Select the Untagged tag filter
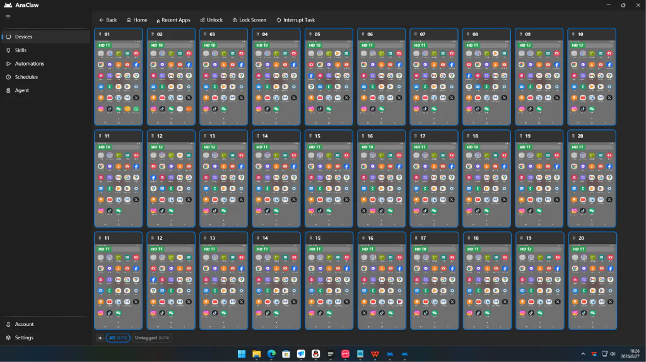Viewport: 646px width, 362px height. click(x=152, y=337)
